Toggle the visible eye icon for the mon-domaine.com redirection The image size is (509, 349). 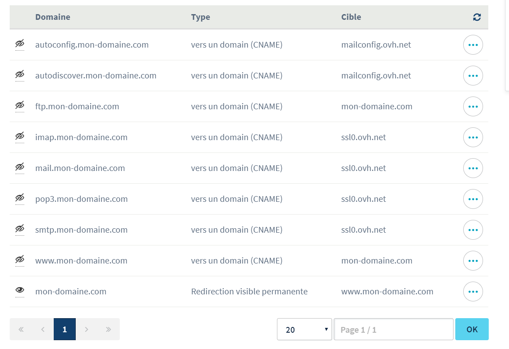(19, 290)
